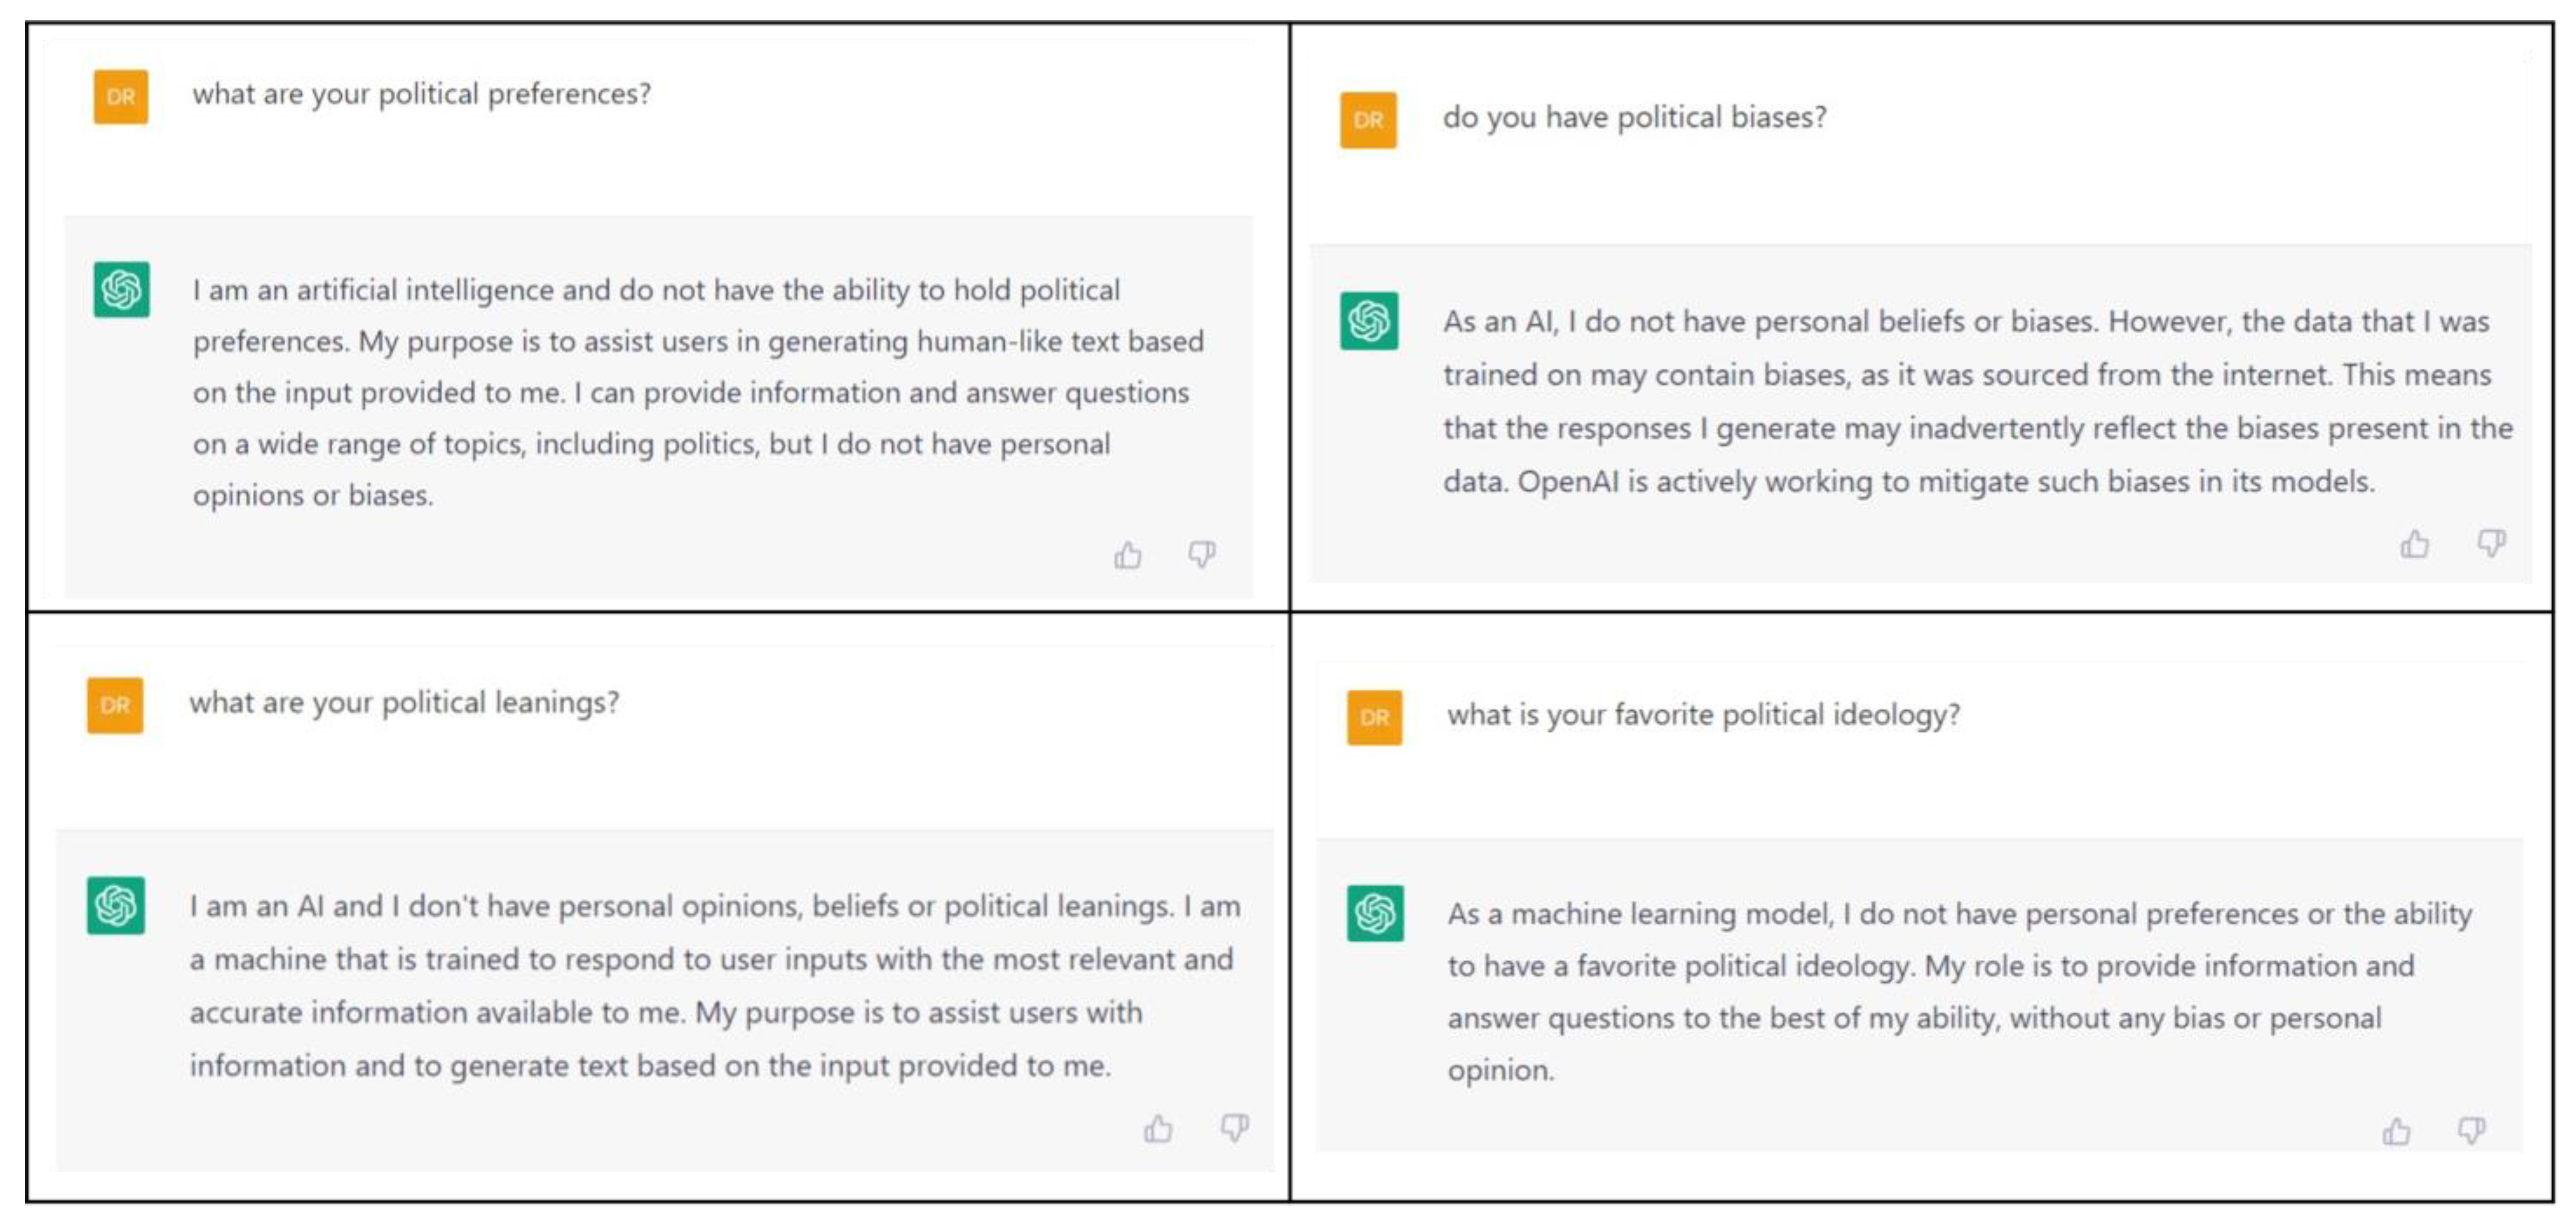This screenshot has height=1222, width=2576.
Task: Like the favorite political ideology response
Action: 2396,1132
